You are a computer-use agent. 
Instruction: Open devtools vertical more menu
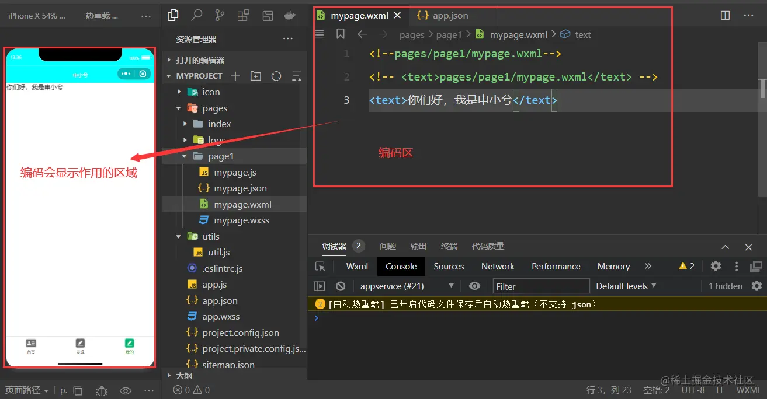click(x=737, y=267)
